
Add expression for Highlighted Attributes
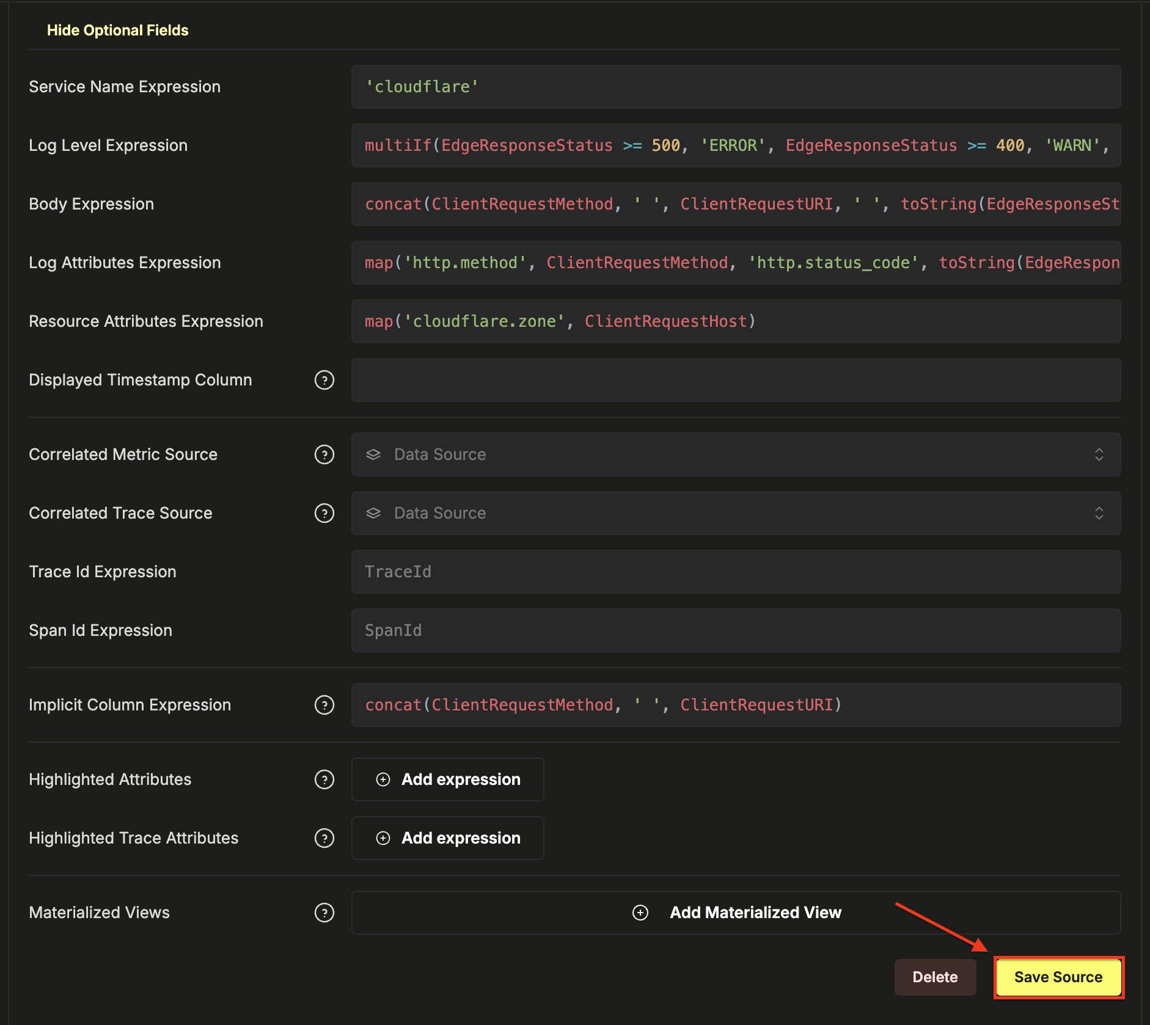447,779
